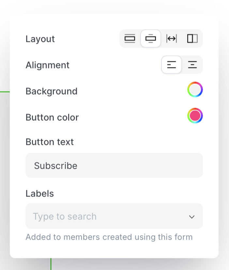
Task: Click the 'Added to members' helper text
Action: [x=109, y=237]
